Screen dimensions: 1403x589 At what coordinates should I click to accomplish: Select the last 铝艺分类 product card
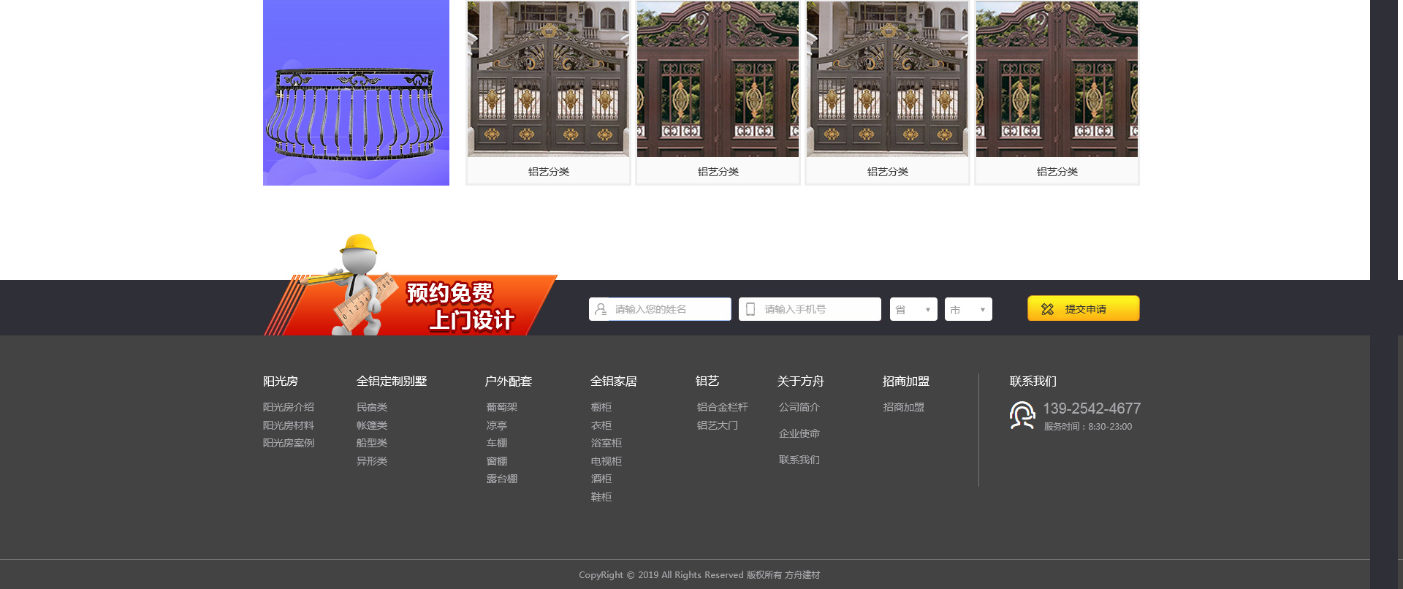[x=1057, y=93]
